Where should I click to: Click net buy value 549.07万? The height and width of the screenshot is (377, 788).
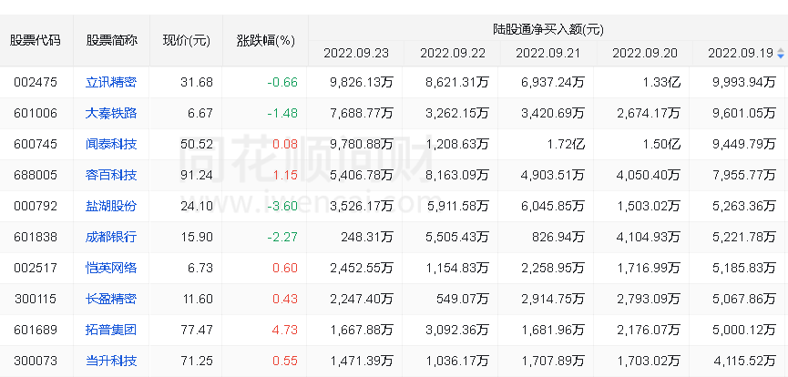point(464,299)
